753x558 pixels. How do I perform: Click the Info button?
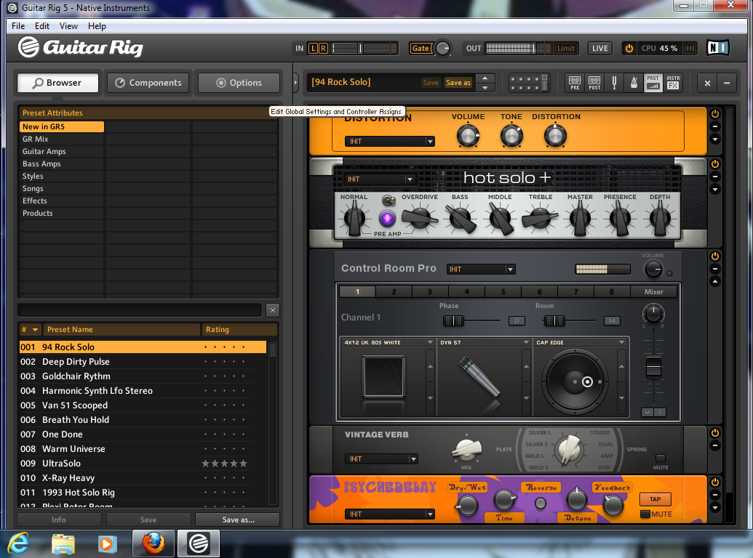pos(59,519)
